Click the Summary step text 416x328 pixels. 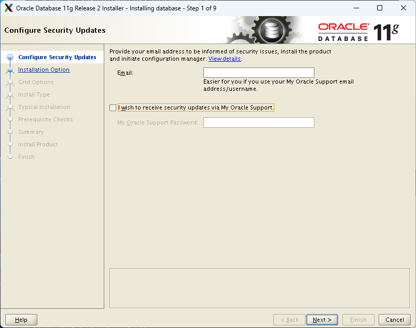(x=31, y=132)
